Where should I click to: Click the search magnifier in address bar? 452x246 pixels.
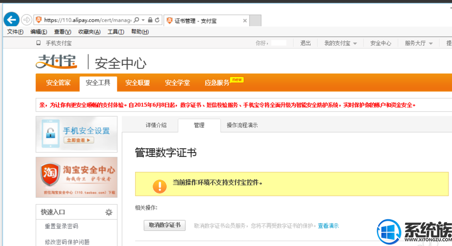tap(137, 20)
